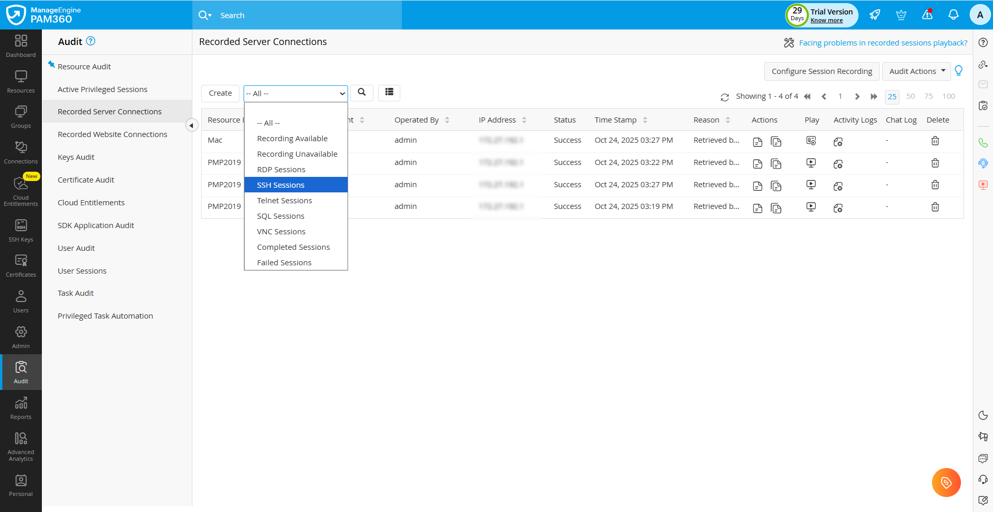
Task: Open Reports in the left sidebar
Action: (21, 408)
